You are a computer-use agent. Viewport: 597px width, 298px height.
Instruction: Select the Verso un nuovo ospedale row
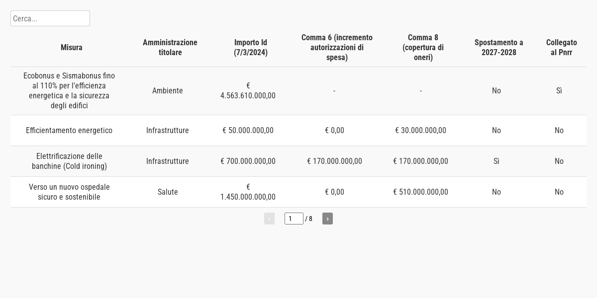point(69,192)
